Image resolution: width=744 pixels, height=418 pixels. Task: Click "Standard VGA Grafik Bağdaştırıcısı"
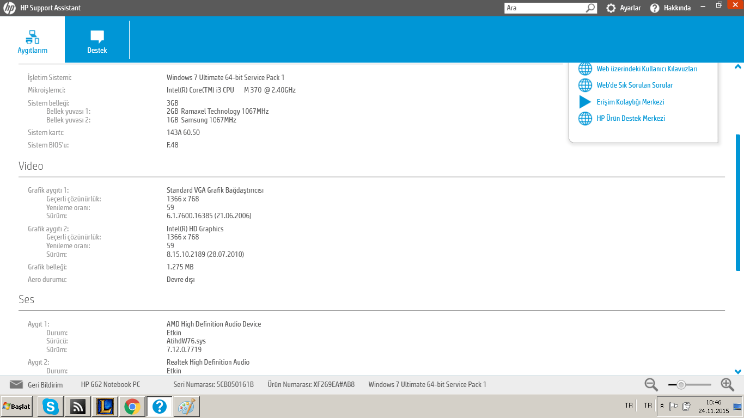point(215,190)
